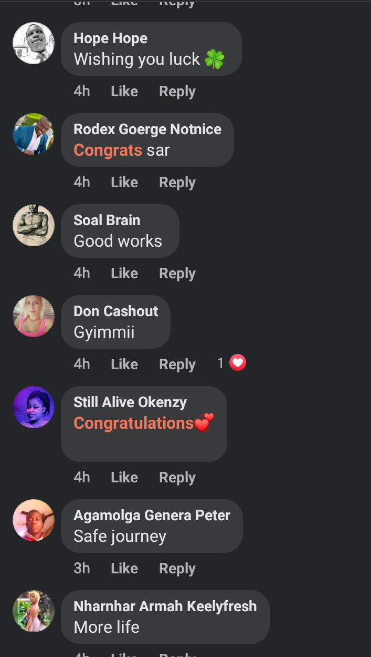Click the highlighted Congrats text by Rodex
371x657 pixels.
point(108,150)
